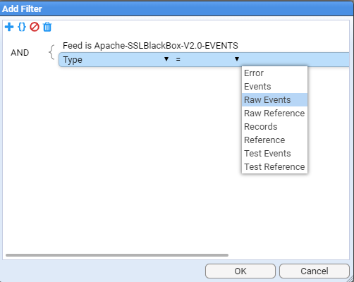
Task: Select Test Reference option
Action: pyautogui.click(x=274, y=167)
